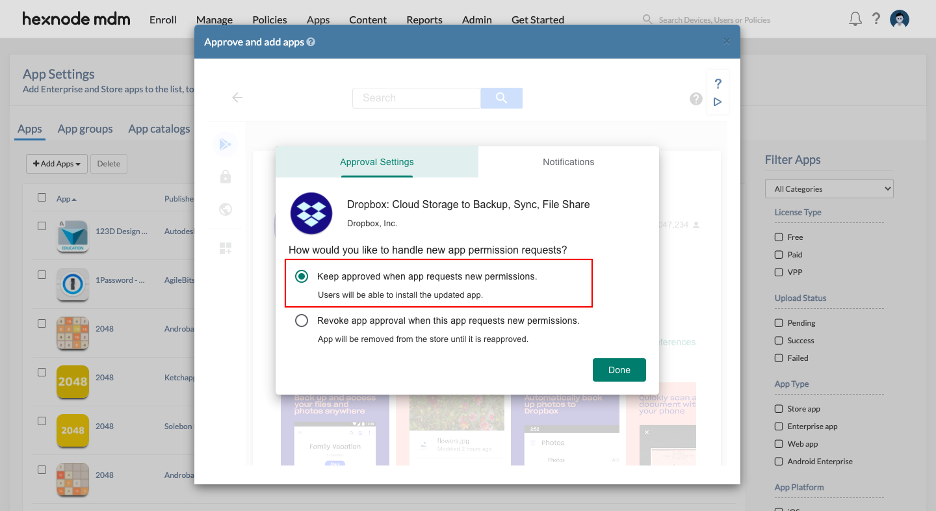The image size is (936, 511).
Task: Open the Policies menu
Action: pos(270,20)
